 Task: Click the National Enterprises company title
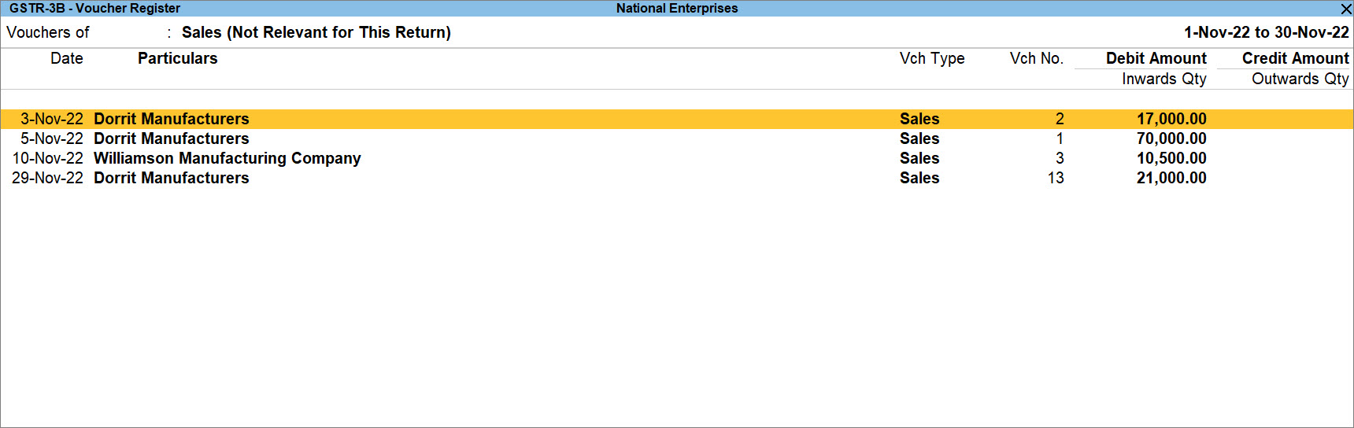677,8
